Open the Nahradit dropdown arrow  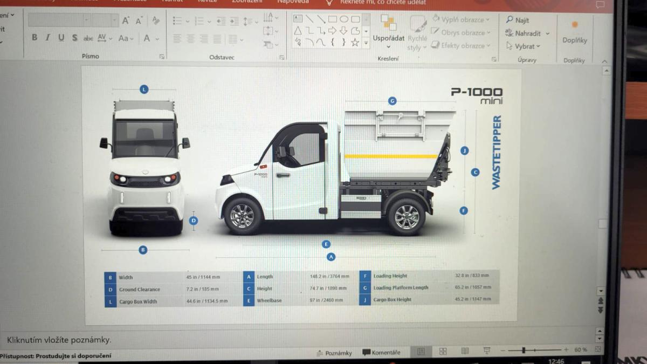tap(547, 33)
